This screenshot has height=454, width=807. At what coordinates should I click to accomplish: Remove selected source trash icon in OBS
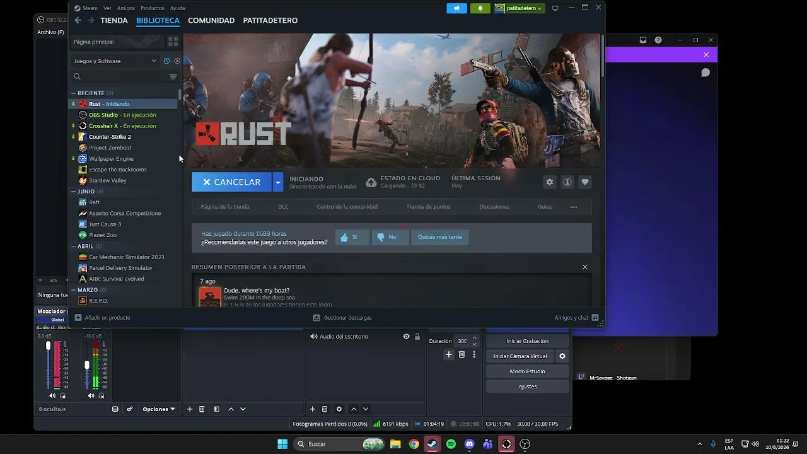click(x=325, y=409)
